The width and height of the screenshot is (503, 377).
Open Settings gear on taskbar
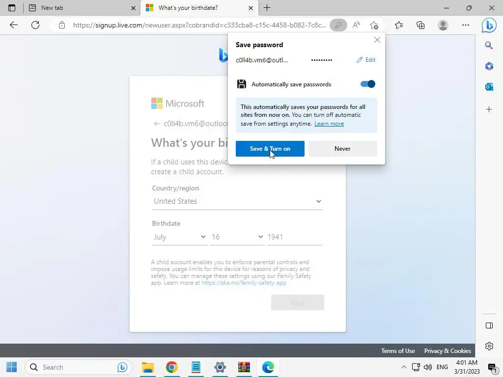tap(220, 367)
